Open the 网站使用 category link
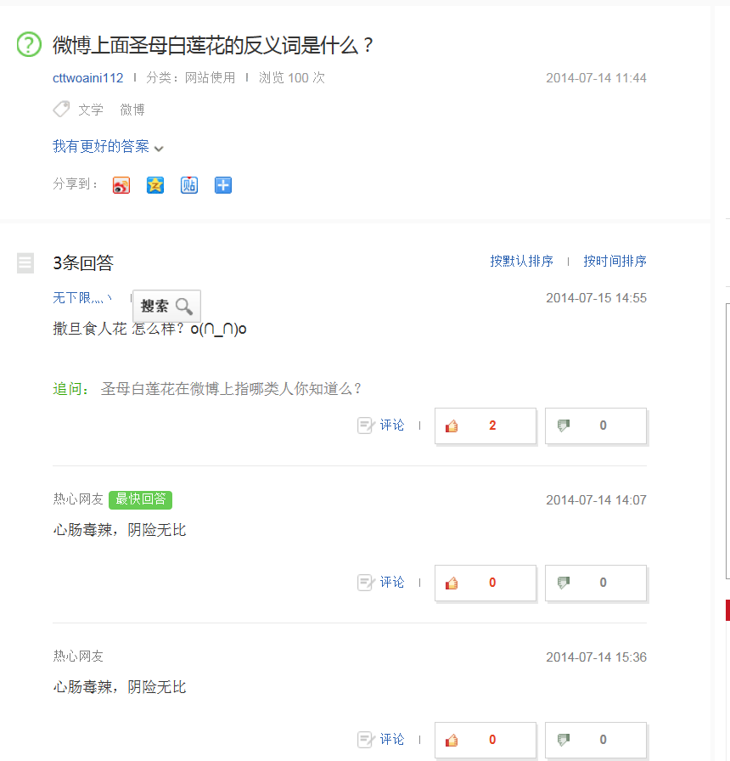The width and height of the screenshot is (730, 761). click(210, 77)
